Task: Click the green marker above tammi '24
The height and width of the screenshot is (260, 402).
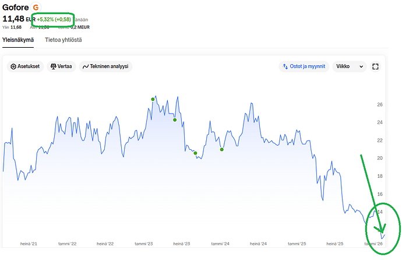Action: point(222,150)
